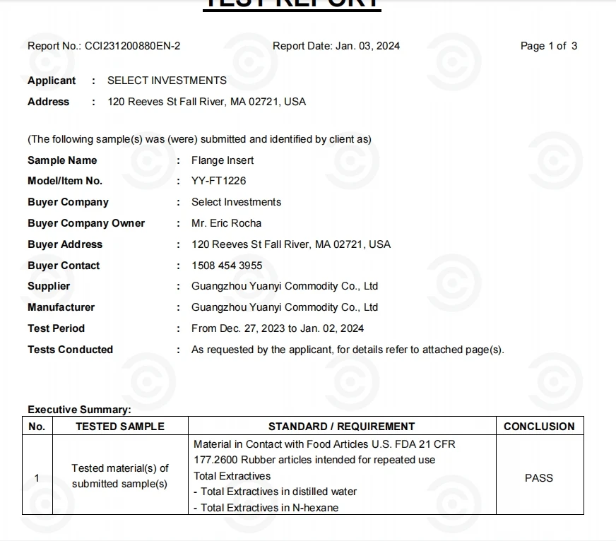Click the Tests Conducted label
616x541 pixels.
(x=71, y=350)
